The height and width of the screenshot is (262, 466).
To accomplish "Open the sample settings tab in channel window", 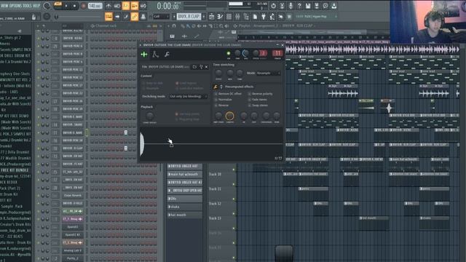I will (144, 55).
